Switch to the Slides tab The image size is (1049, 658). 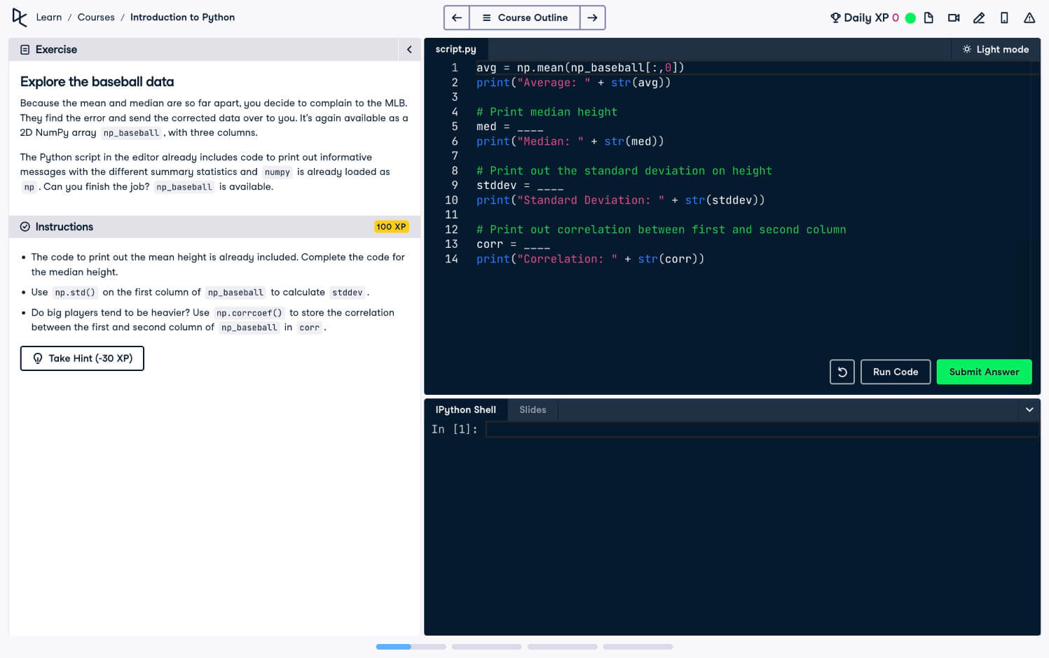532,409
